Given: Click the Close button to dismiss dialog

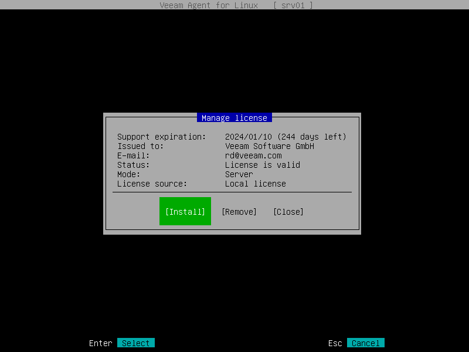Looking at the screenshot, I should click(288, 212).
